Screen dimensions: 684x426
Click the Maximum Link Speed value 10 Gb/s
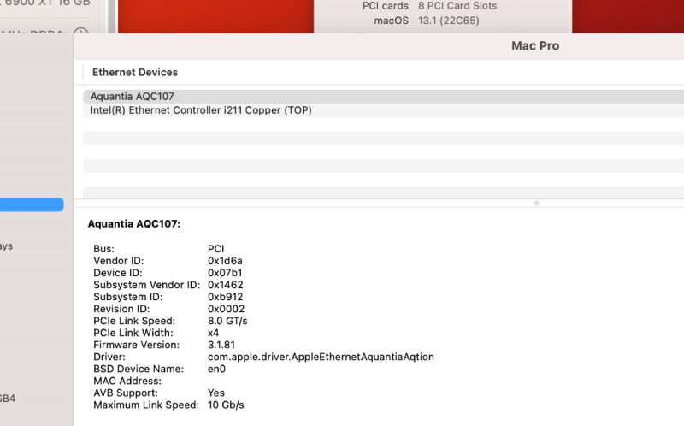[226, 405]
